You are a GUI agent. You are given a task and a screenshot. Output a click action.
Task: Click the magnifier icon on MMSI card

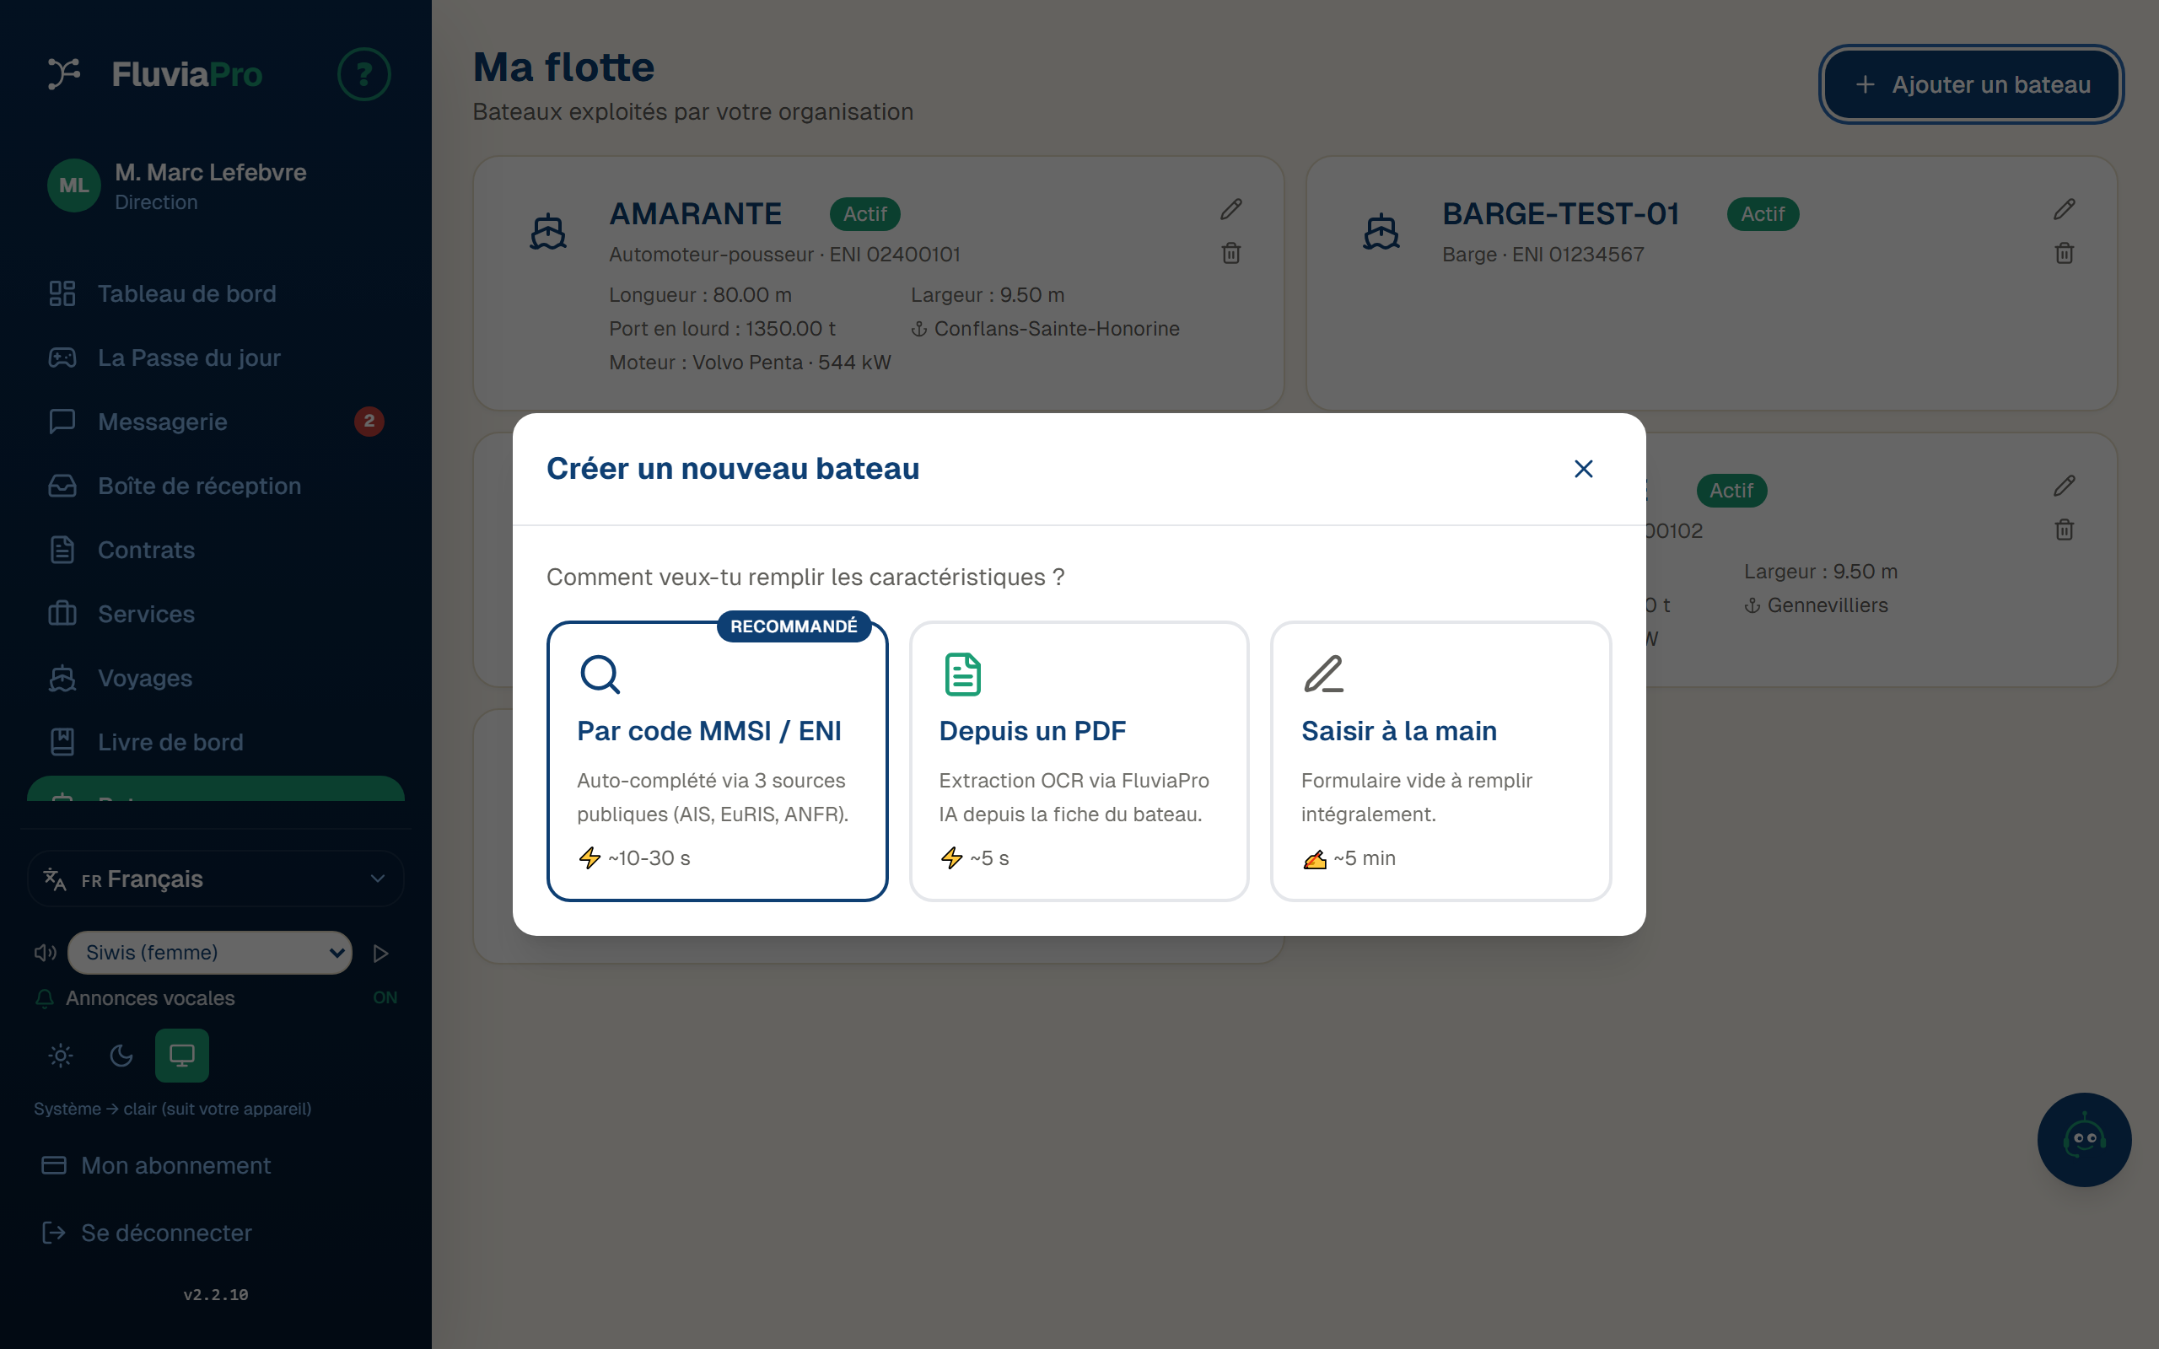click(x=600, y=674)
